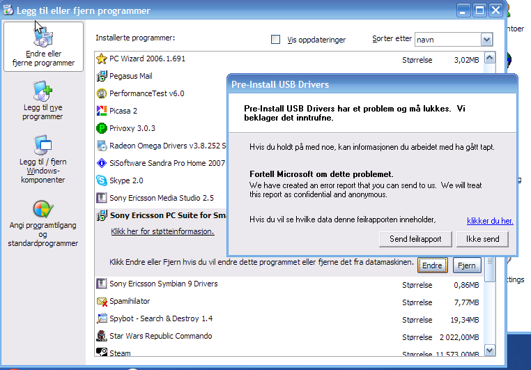Click the 7,77MB size value
Image resolution: width=531 pixels, height=370 pixels.
pyautogui.click(x=466, y=302)
